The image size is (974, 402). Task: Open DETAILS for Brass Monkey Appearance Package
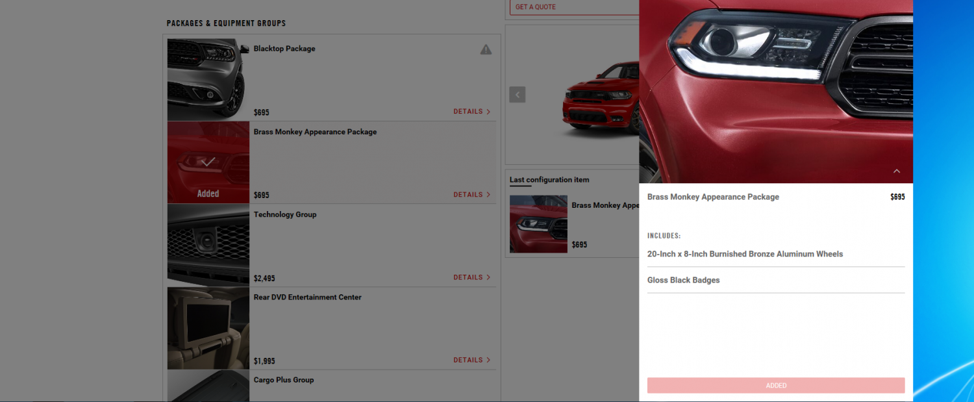pos(472,195)
